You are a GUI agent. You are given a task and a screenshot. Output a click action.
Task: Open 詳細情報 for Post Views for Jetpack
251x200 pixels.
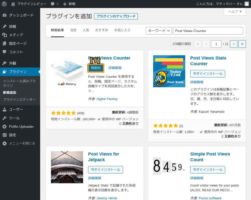(95, 178)
